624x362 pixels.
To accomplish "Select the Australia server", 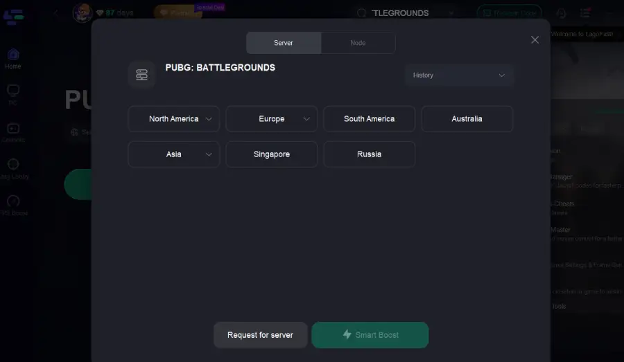I will [x=467, y=119].
